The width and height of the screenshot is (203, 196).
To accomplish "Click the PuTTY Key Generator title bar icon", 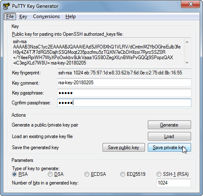I will click(6, 6).
